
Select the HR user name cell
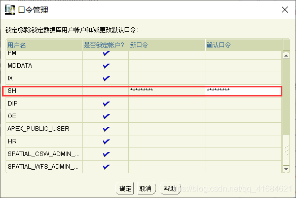pos(44,141)
